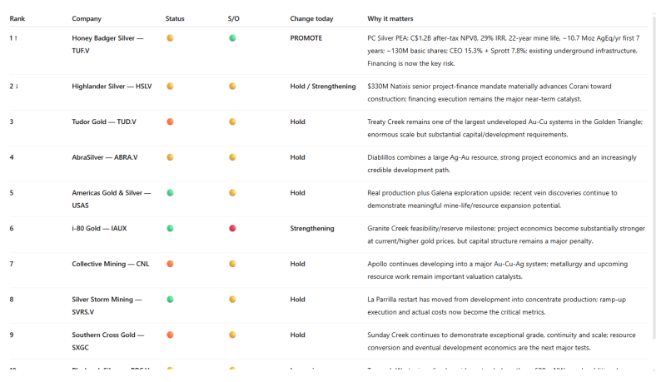Click the vertical scrollbar on the right edge
The width and height of the screenshot is (666, 382).
point(654,178)
